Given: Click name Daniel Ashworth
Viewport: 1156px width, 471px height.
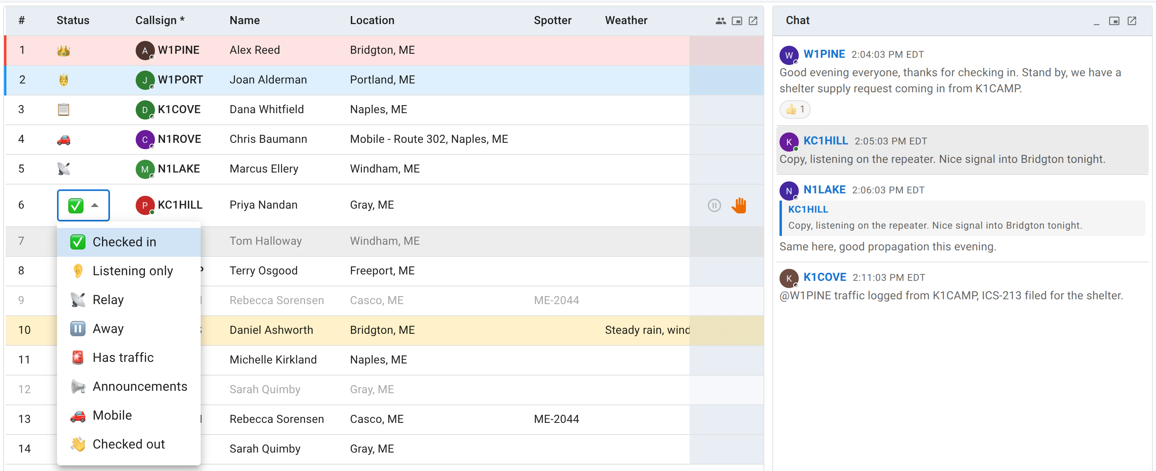Looking at the screenshot, I should coord(271,330).
